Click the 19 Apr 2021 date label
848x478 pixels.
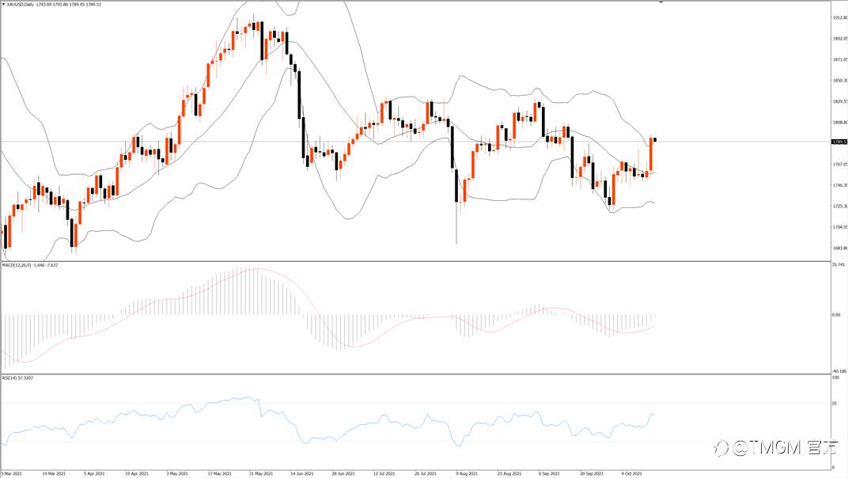[136, 474]
